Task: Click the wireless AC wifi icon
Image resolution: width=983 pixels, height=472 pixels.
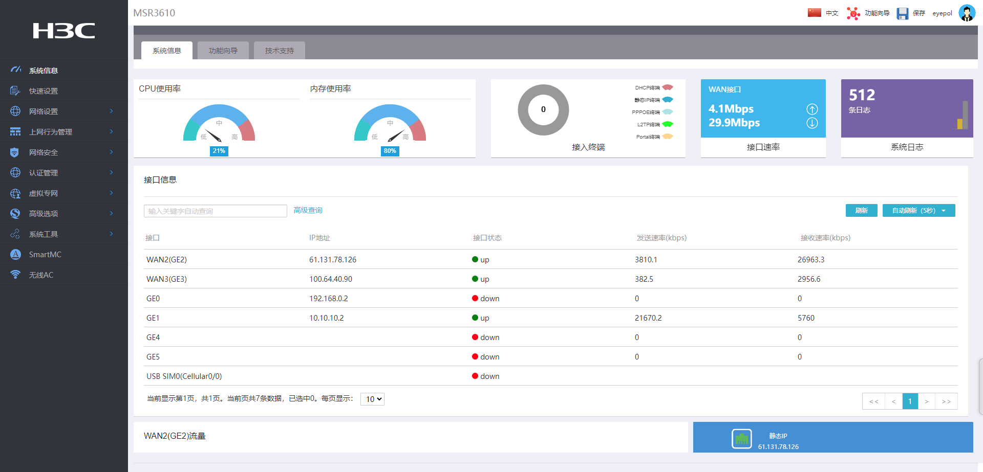Action: (x=16, y=275)
